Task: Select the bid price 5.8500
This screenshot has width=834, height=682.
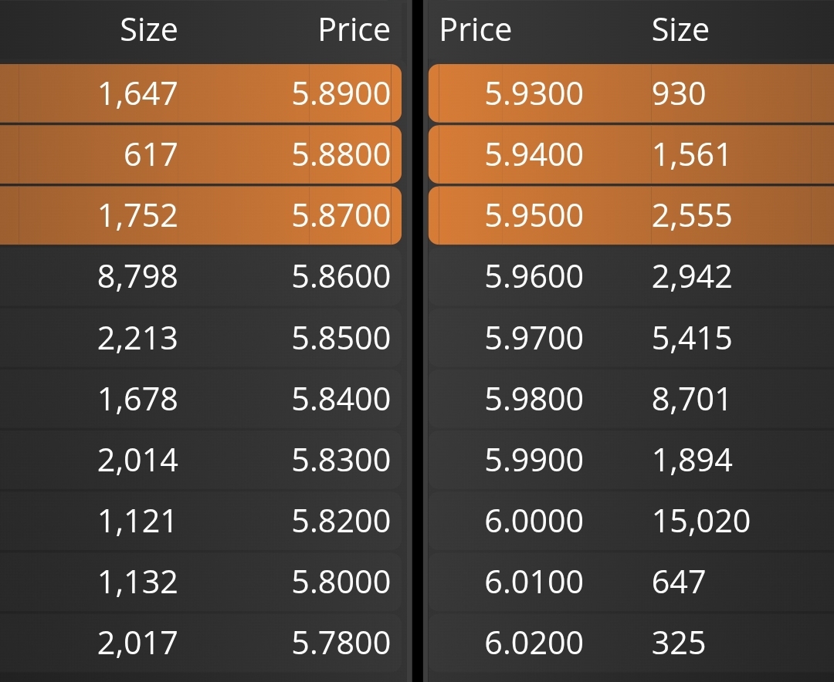Action: pyautogui.click(x=341, y=338)
